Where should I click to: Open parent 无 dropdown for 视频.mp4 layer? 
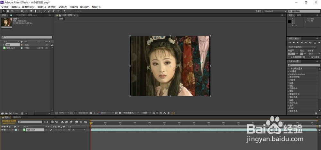(78, 130)
